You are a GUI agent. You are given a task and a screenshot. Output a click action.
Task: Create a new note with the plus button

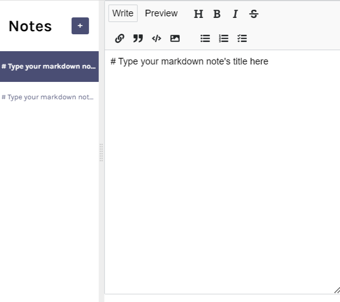(x=80, y=26)
